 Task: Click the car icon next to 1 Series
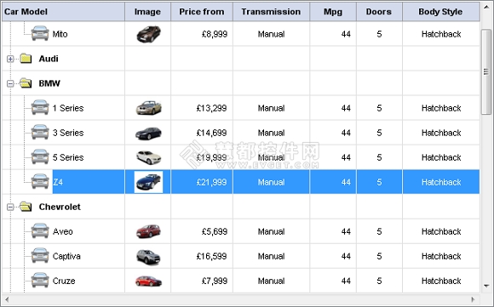tap(40, 107)
